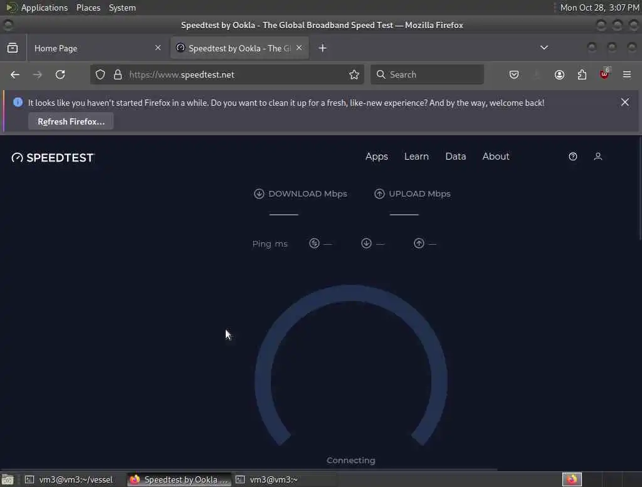Open the Learn navigation link
642x487 pixels.
pos(416,156)
